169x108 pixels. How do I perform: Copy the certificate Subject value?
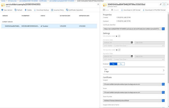point(163,84)
